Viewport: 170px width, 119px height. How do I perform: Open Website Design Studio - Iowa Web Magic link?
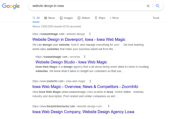point(71,62)
